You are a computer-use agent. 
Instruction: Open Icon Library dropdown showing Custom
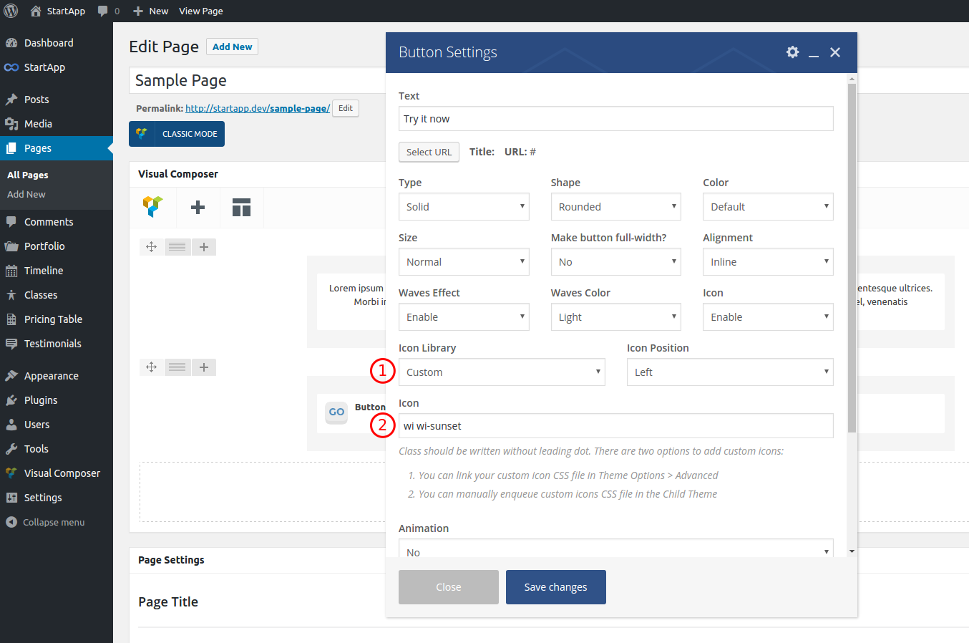502,372
